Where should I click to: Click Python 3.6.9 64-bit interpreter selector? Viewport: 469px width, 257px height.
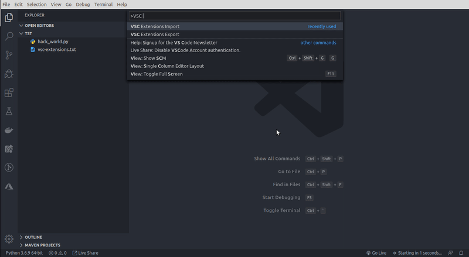(x=24, y=253)
